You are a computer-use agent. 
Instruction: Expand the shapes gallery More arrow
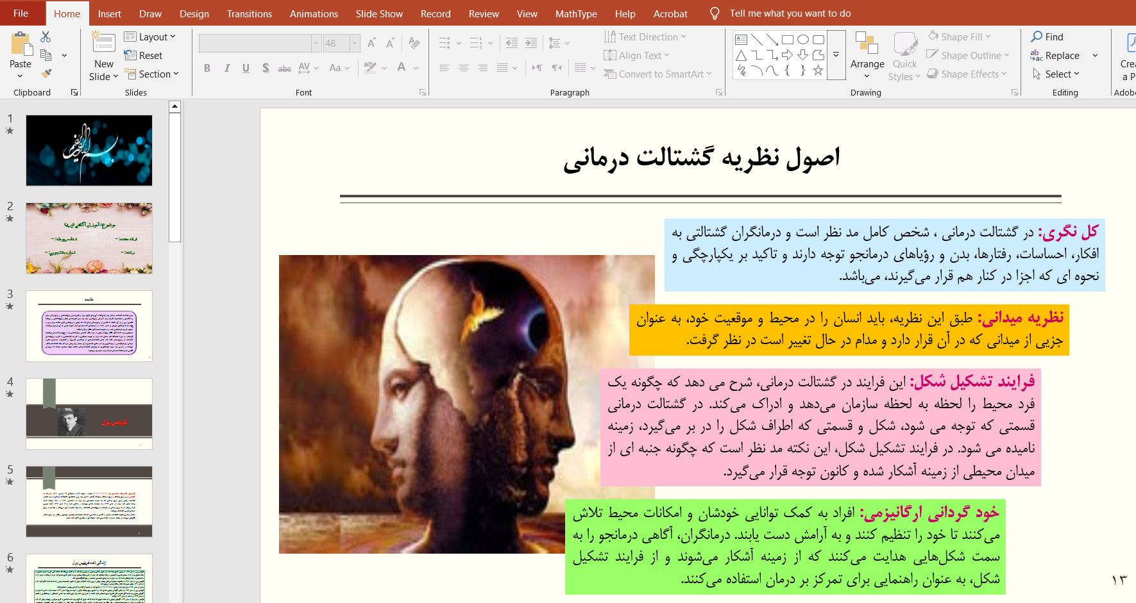(836, 55)
